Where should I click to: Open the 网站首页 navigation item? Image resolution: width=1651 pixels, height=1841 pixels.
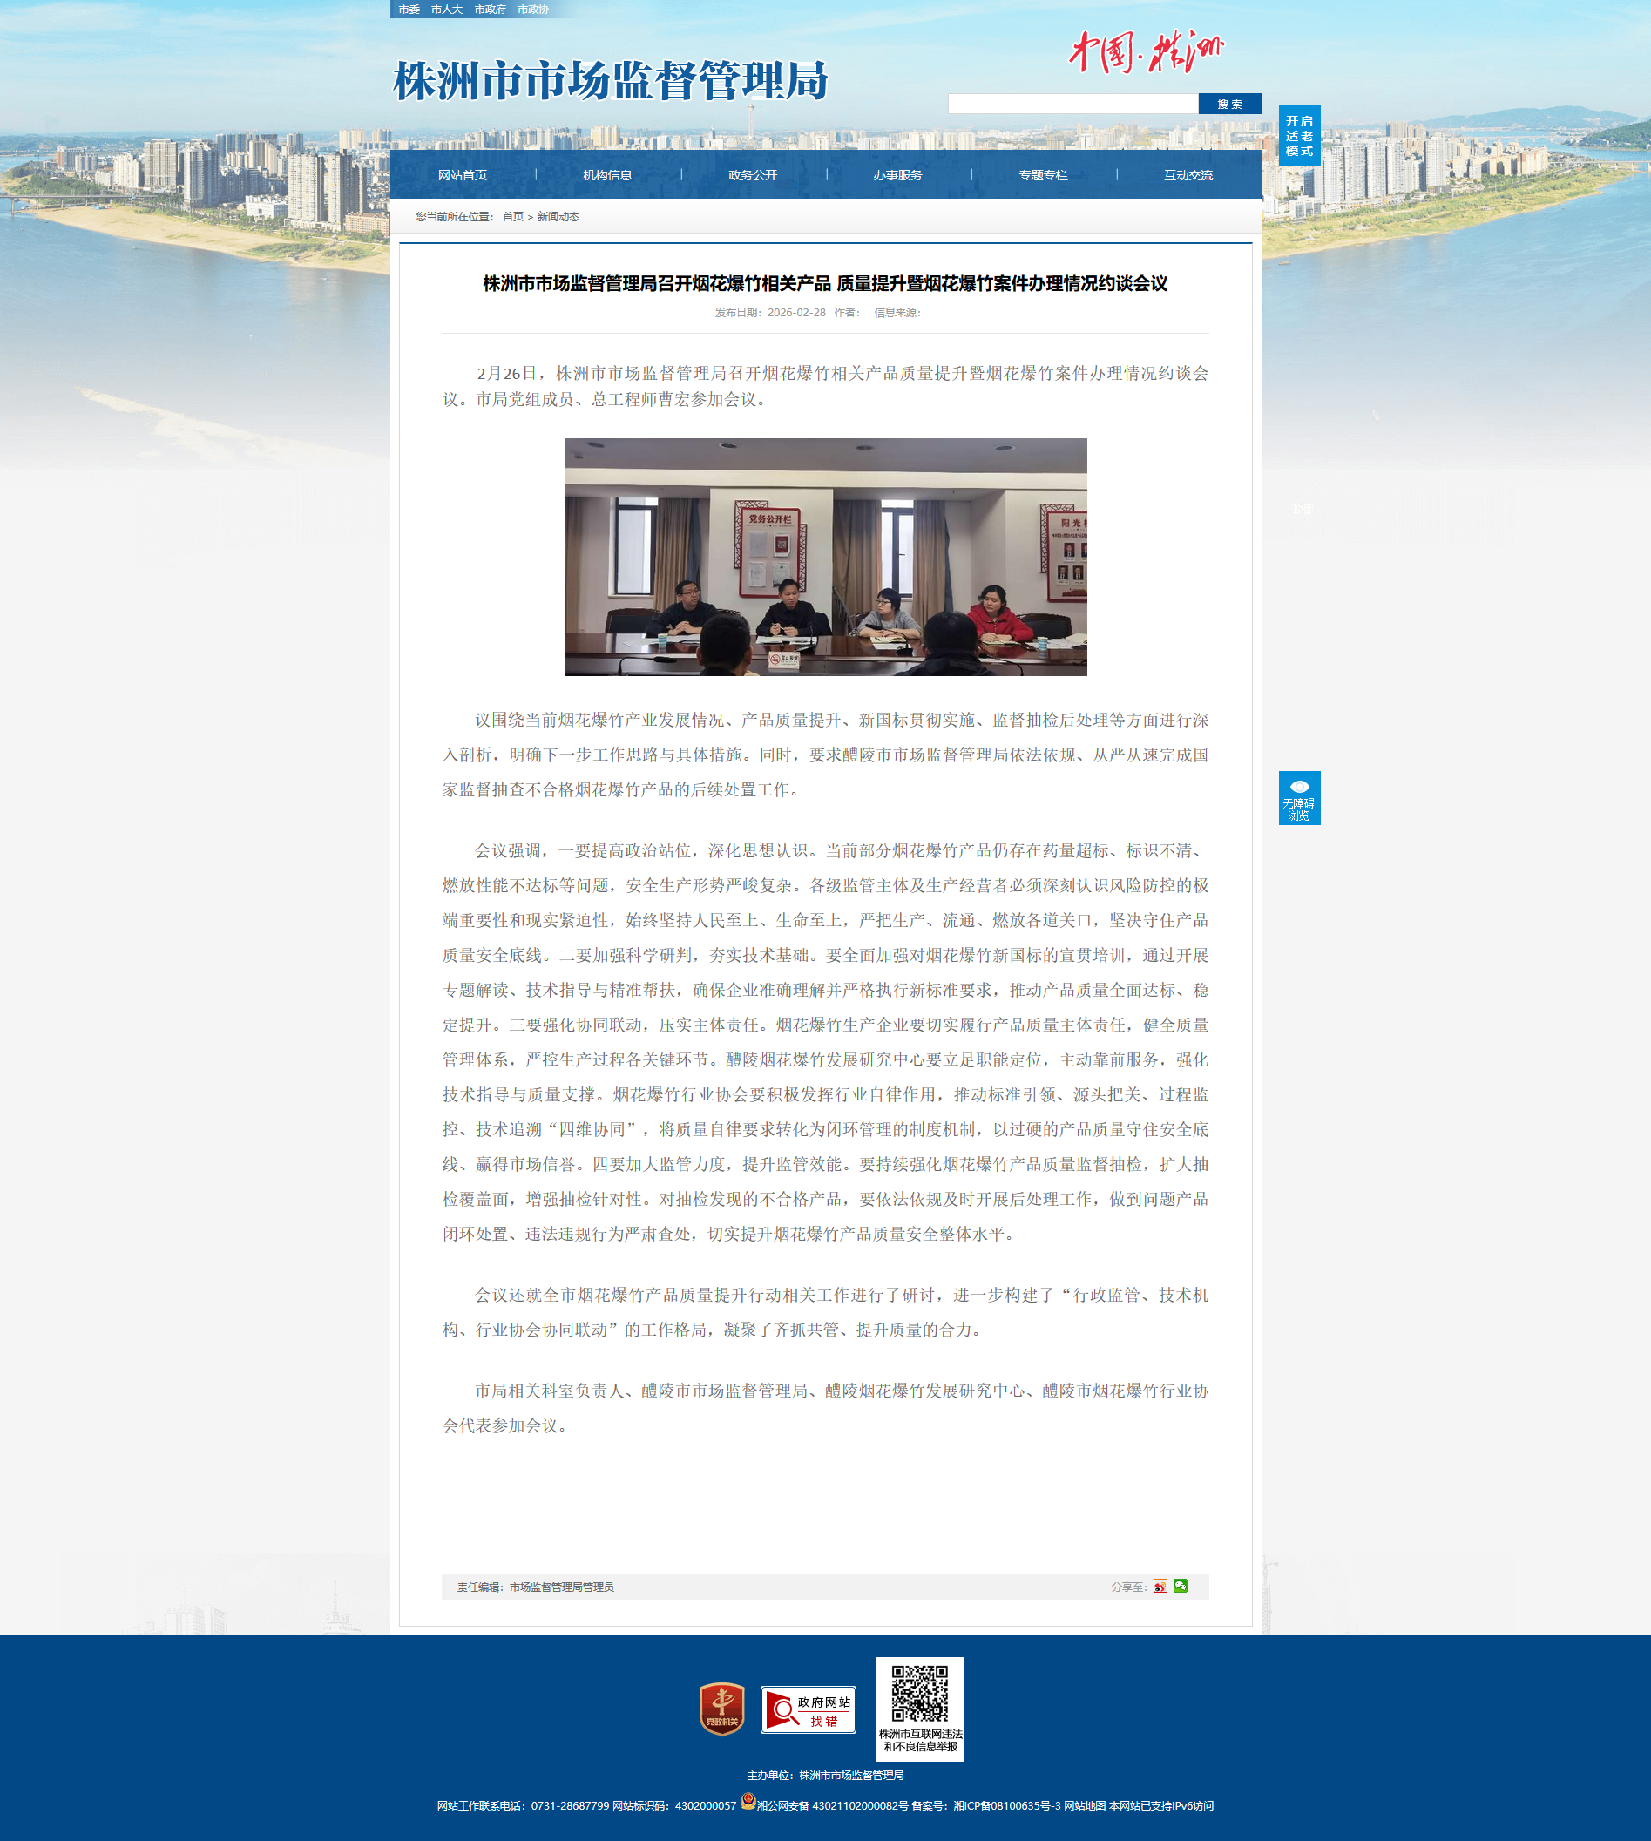point(463,175)
